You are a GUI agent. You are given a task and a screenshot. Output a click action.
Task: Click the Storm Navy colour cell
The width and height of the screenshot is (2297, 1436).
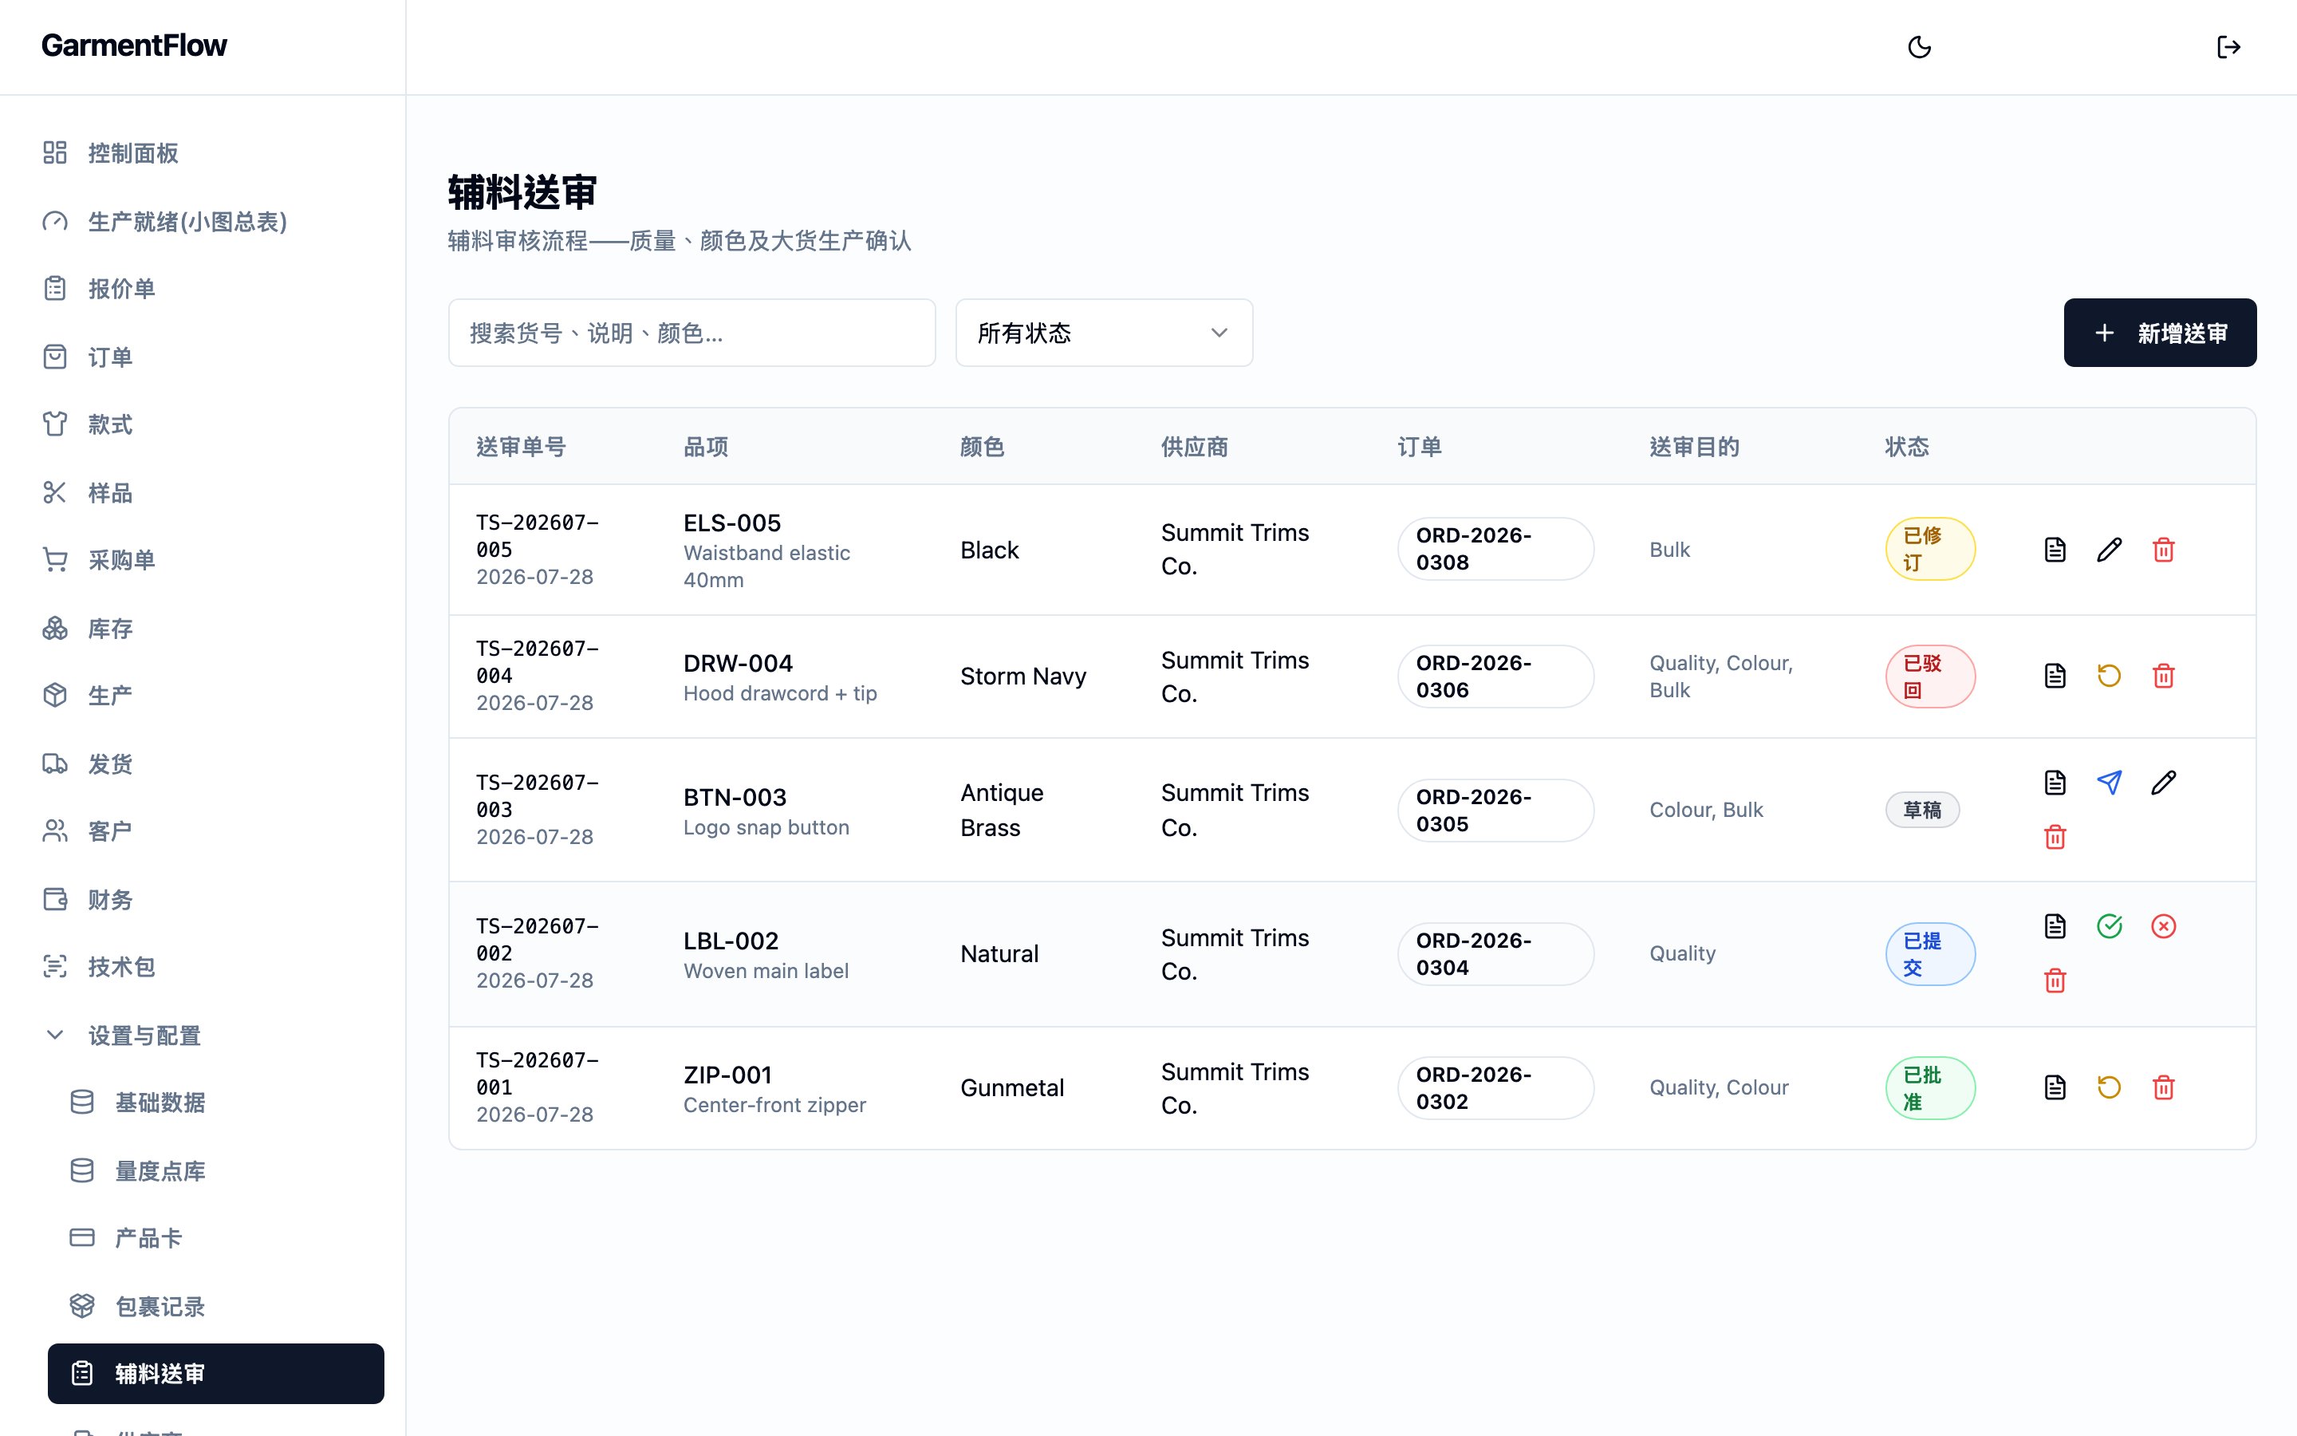1023,677
